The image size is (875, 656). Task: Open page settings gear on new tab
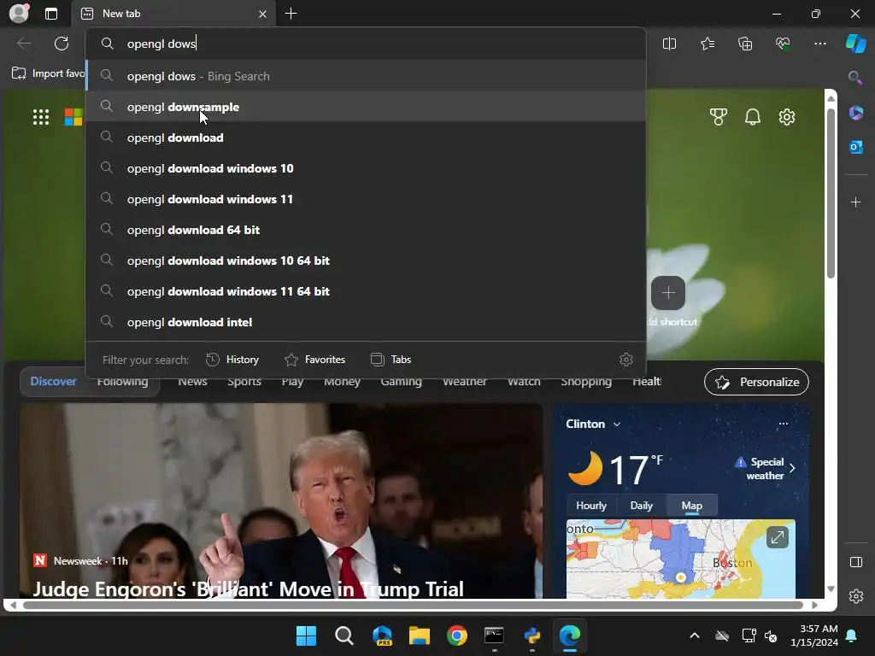pyautogui.click(x=787, y=117)
